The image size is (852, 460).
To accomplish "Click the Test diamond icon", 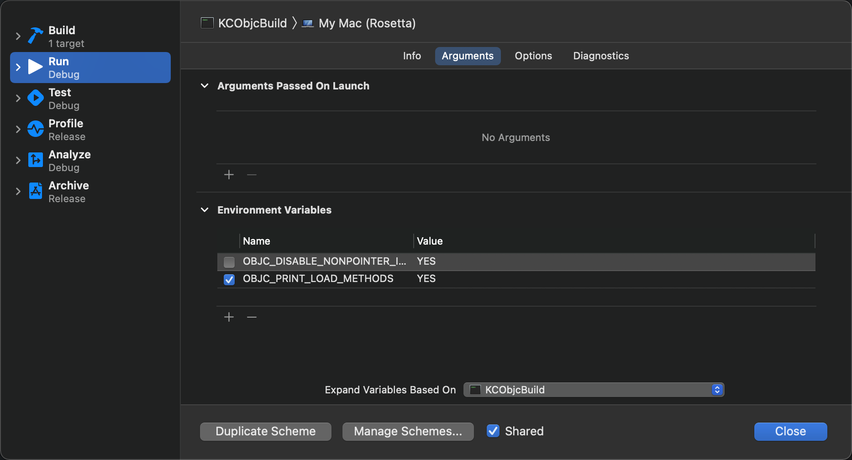I will [x=35, y=98].
